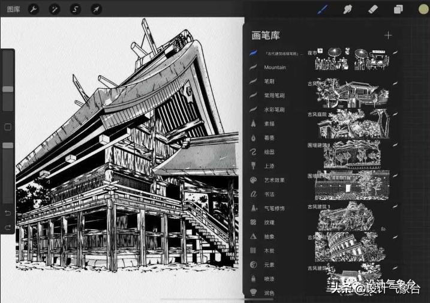The height and width of the screenshot is (303, 430).
Task: Choose the 古风庭院 courtyard brush
Action: click(x=352, y=124)
